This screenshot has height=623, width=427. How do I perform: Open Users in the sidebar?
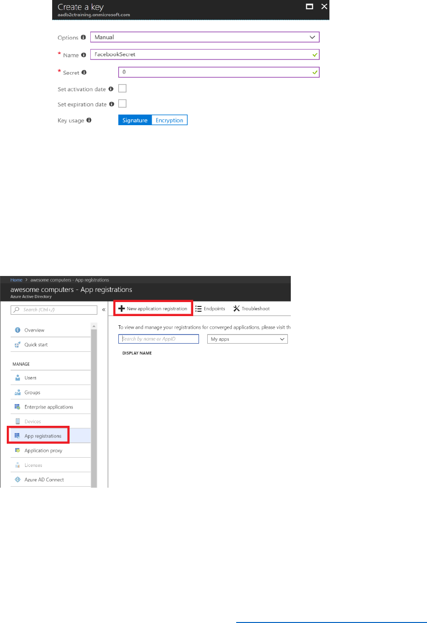point(50,377)
